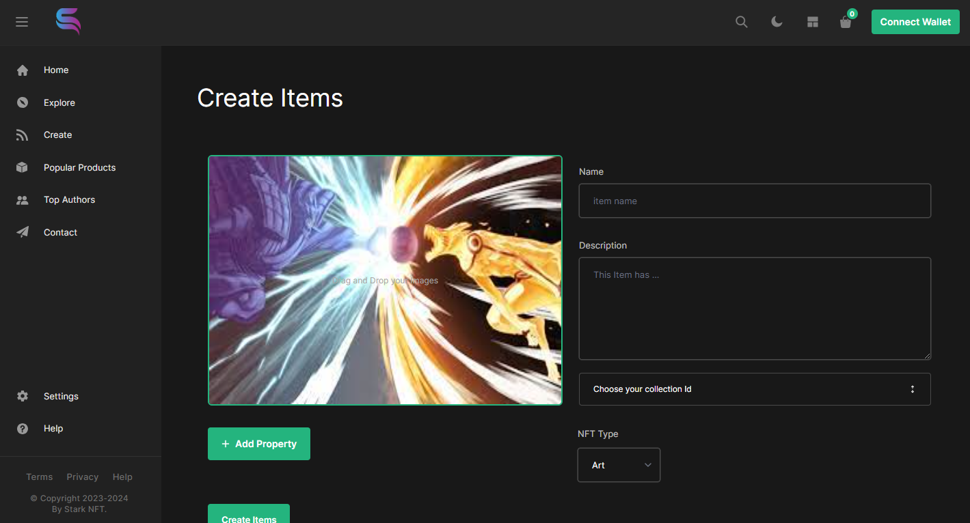Viewport: 970px width, 523px height.
Task: Click the Name field label
Action: click(591, 172)
